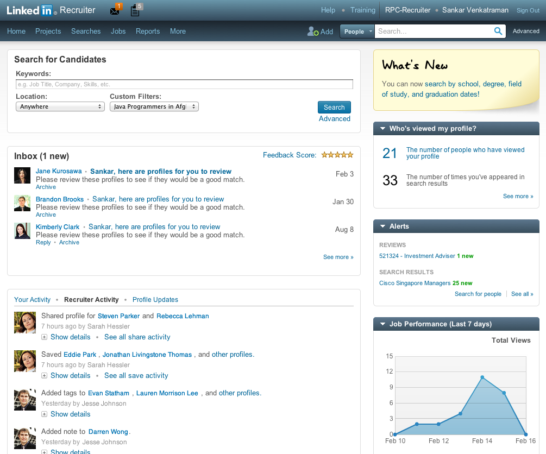This screenshot has width=546, height=454.
Task: Archive the message from Brandon Brooks
Action: (46, 215)
